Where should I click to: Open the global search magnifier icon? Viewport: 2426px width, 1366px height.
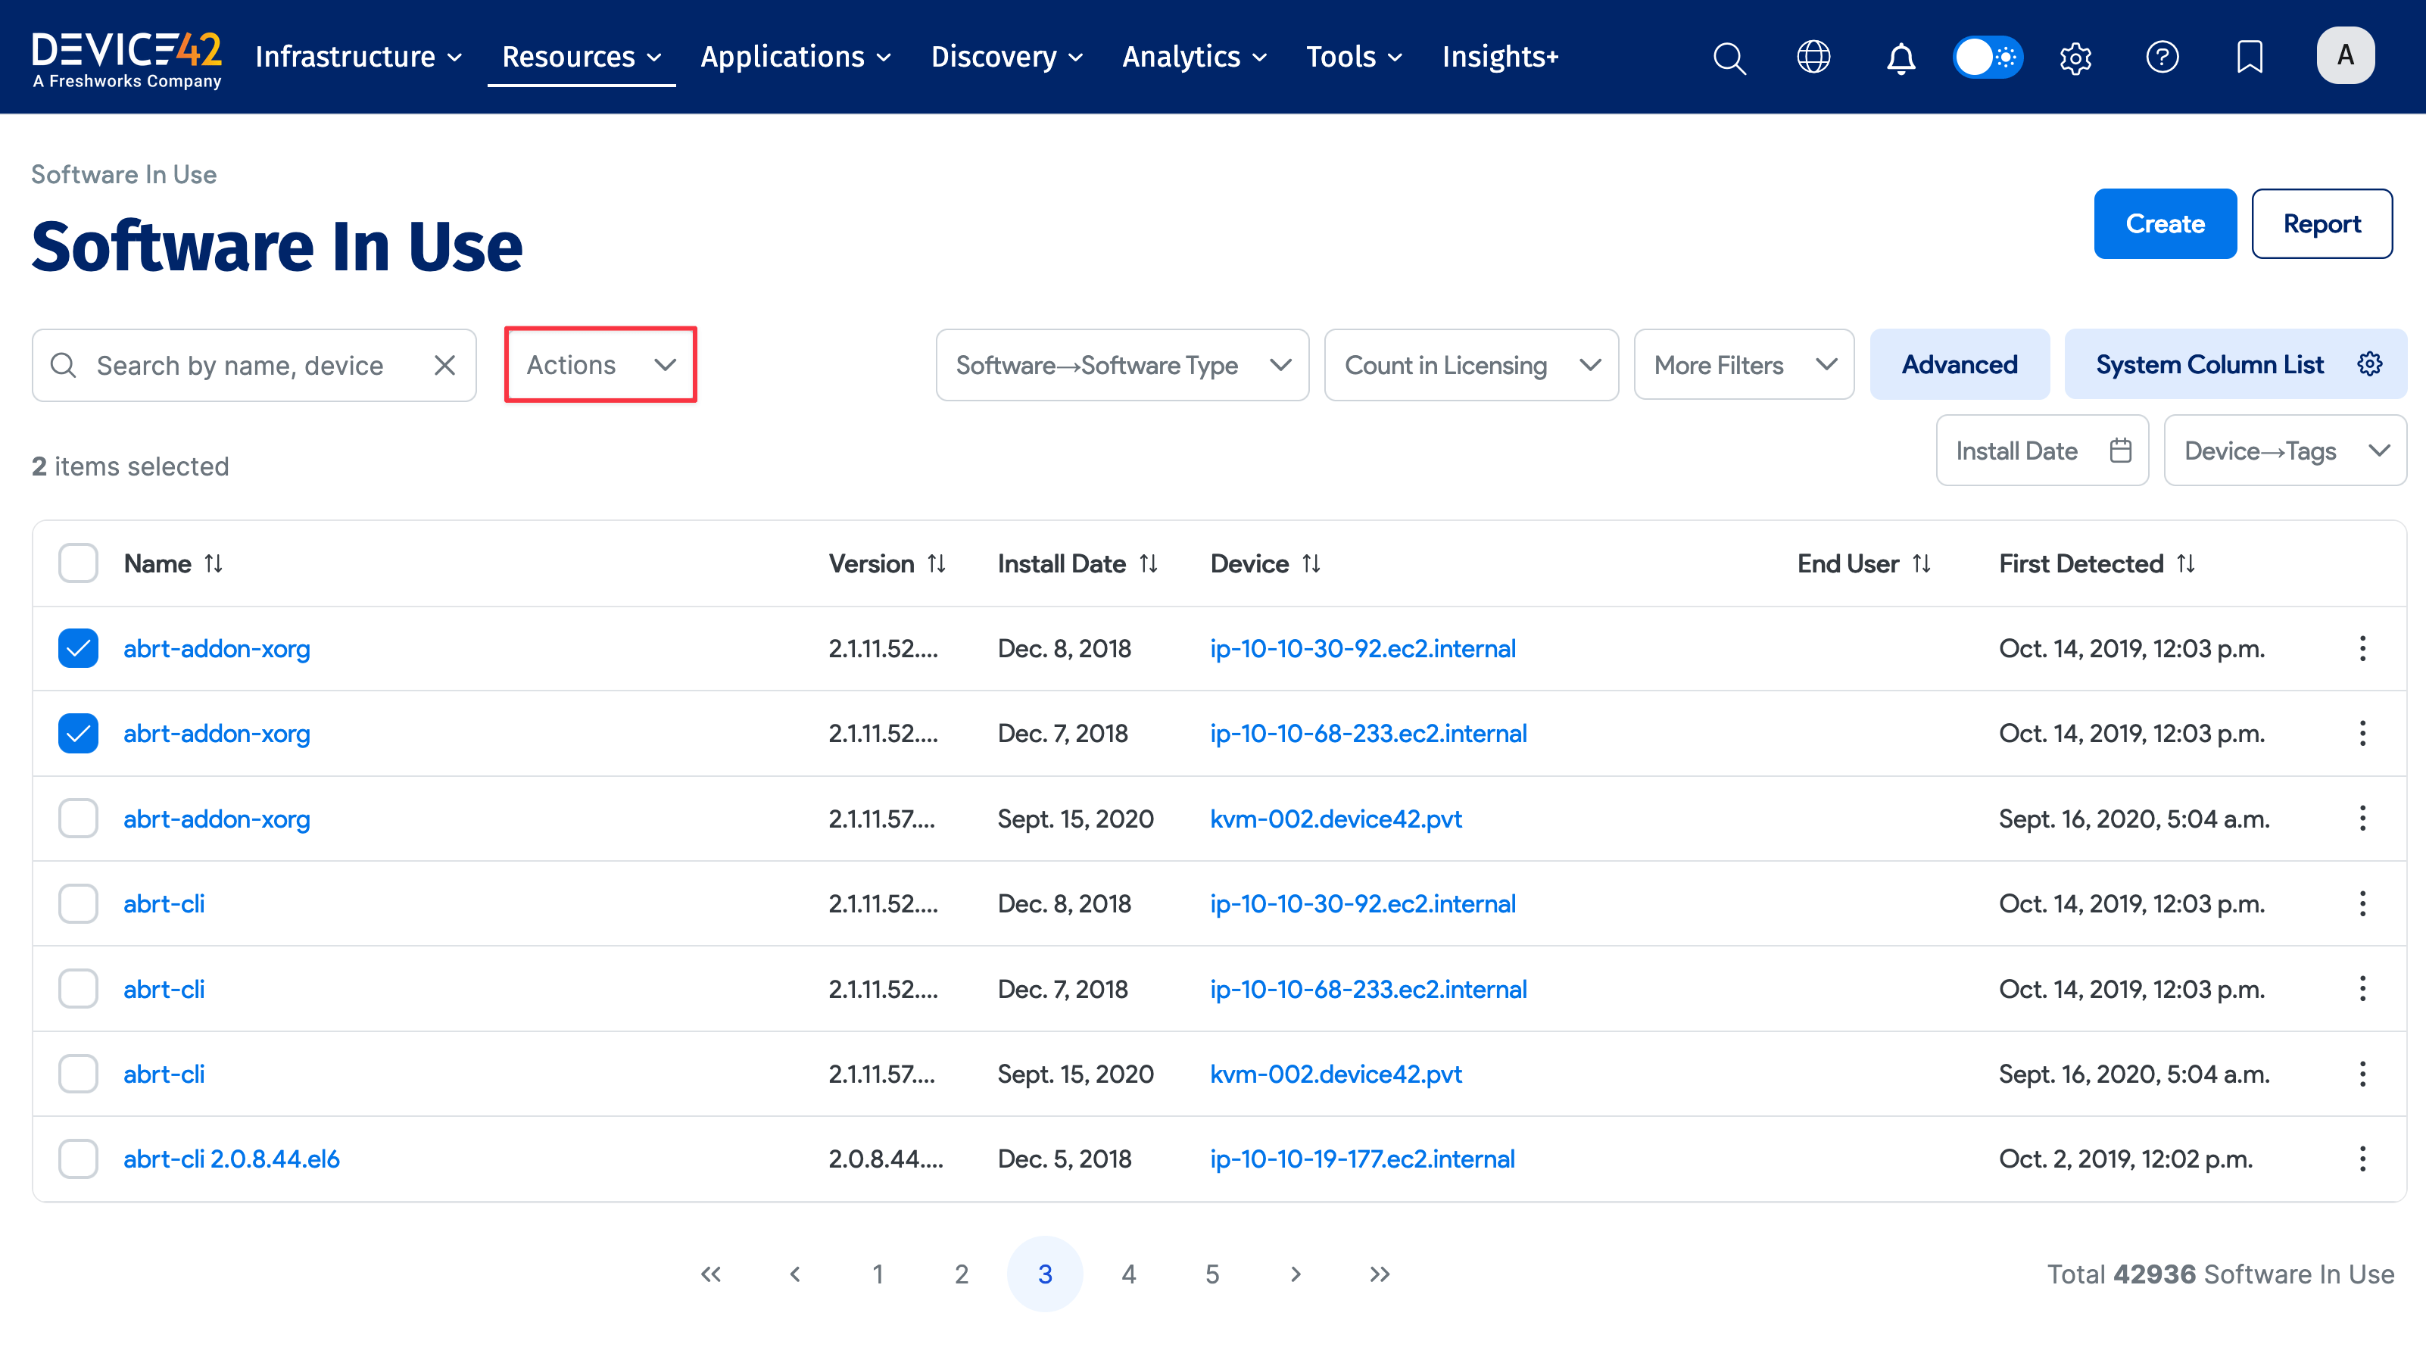[1729, 58]
